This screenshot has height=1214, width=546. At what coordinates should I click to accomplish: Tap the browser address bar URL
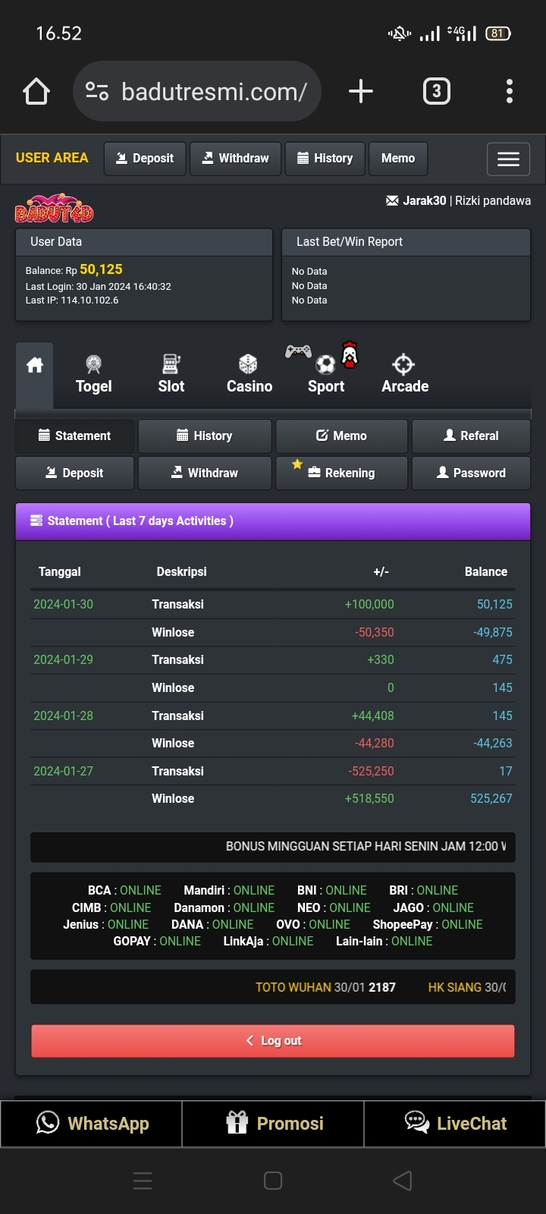tap(214, 92)
